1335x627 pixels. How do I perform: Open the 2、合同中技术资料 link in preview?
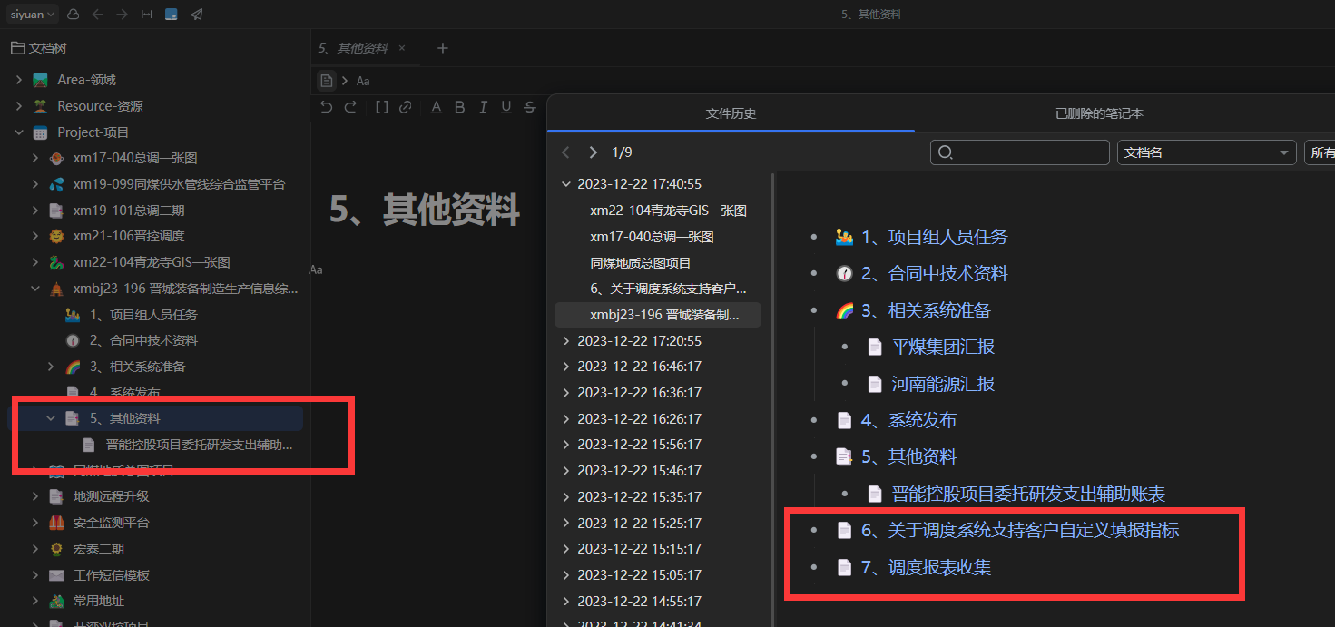click(x=935, y=273)
